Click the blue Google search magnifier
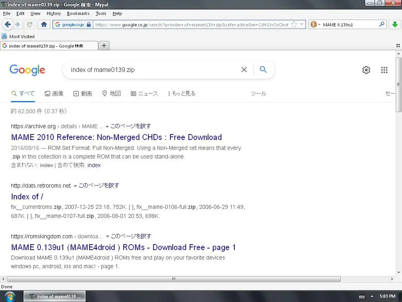Image resolution: width=402 pixels, height=302 pixels. click(263, 69)
